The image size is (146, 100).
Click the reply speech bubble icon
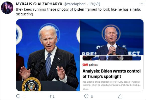click(18, 96)
